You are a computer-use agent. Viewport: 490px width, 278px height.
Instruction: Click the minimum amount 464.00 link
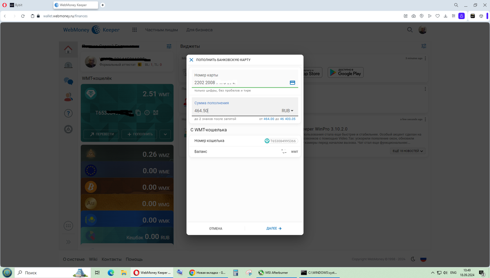point(269,119)
